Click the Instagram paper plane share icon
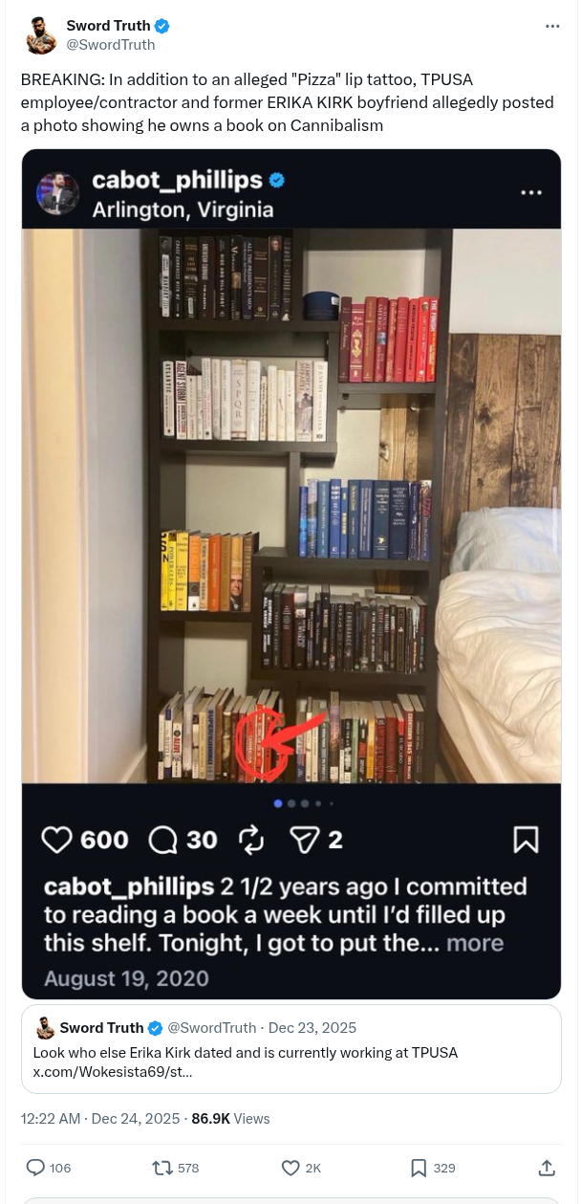 tap(304, 840)
